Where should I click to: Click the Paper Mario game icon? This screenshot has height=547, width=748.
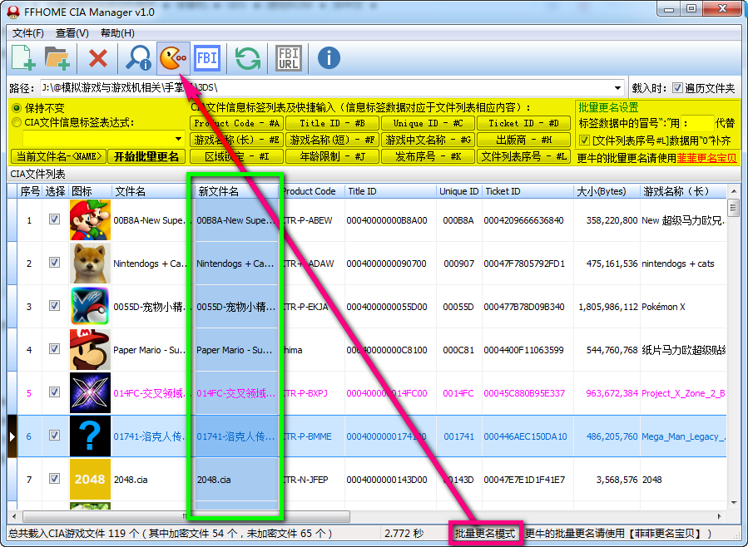[90, 350]
